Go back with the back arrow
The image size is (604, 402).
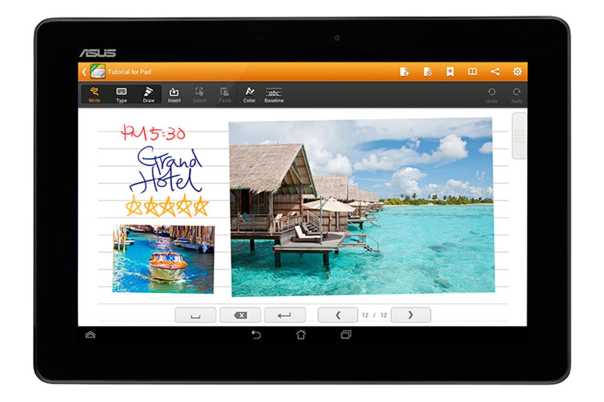84,72
